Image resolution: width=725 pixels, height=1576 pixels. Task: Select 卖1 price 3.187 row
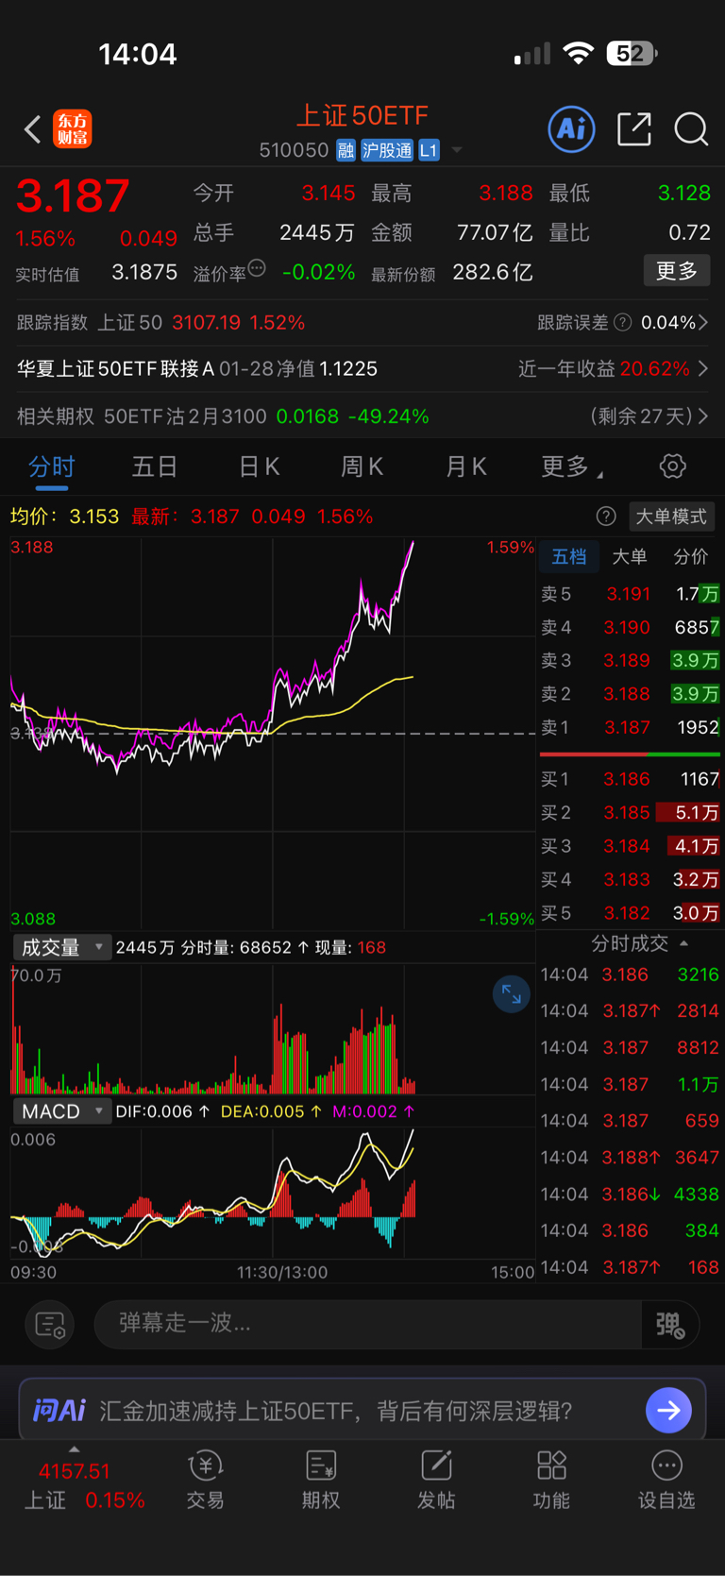tap(630, 728)
